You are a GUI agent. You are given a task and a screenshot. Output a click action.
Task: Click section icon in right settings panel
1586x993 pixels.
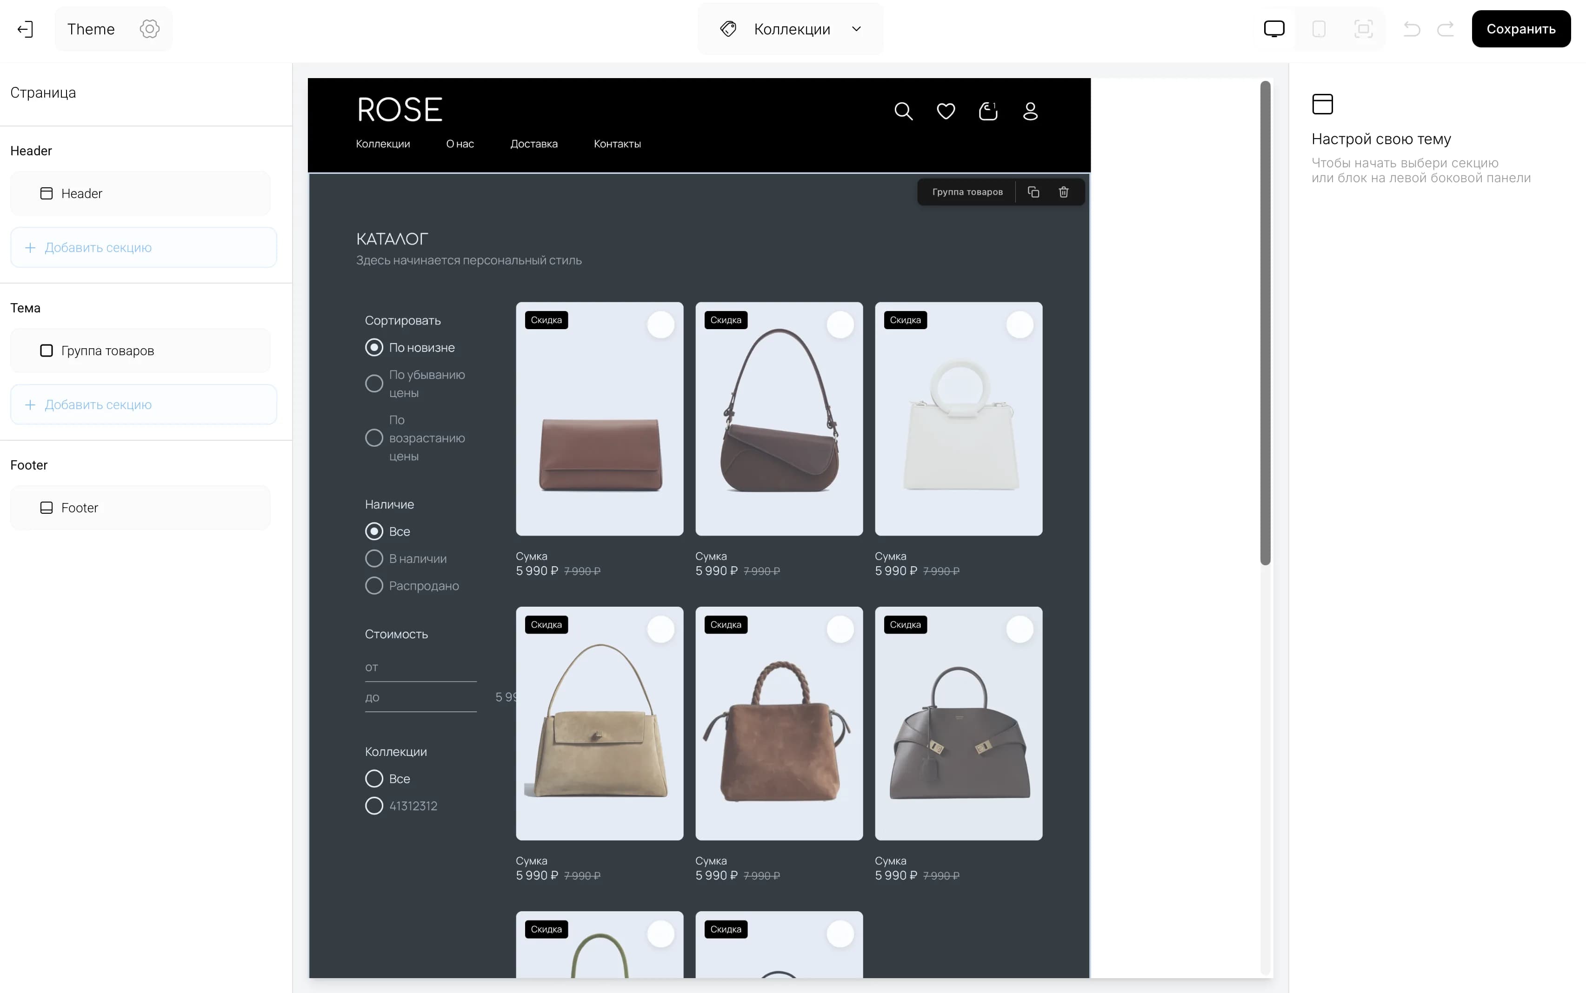1322,104
